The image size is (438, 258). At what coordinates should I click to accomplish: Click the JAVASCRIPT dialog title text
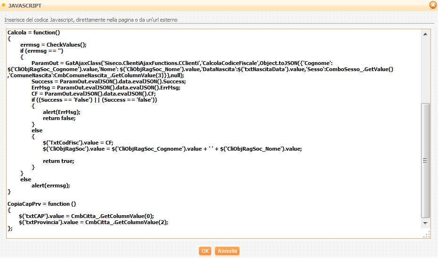[x=25, y=6]
